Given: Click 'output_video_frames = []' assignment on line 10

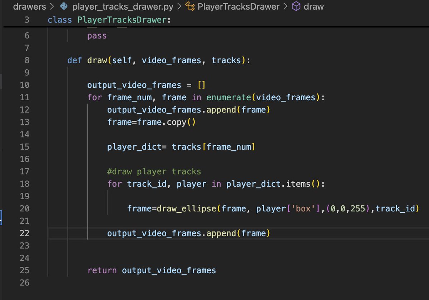Looking at the screenshot, I should click(x=147, y=85).
